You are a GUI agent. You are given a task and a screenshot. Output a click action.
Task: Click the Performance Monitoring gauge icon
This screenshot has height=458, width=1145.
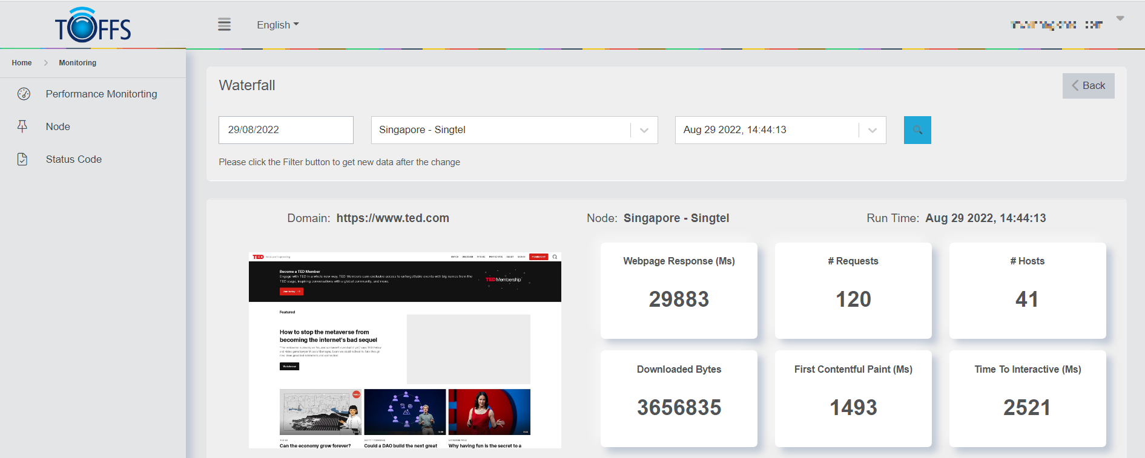click(24, 94)
